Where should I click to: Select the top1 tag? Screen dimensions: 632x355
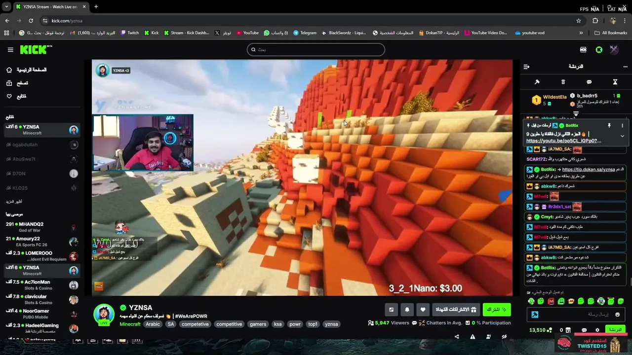(313, 324)
